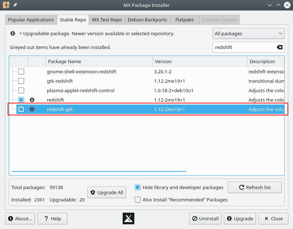Image resolution: width=293 pixels, height=229 pixels.
Task: Click the Uninstall button
Action: 205,218
